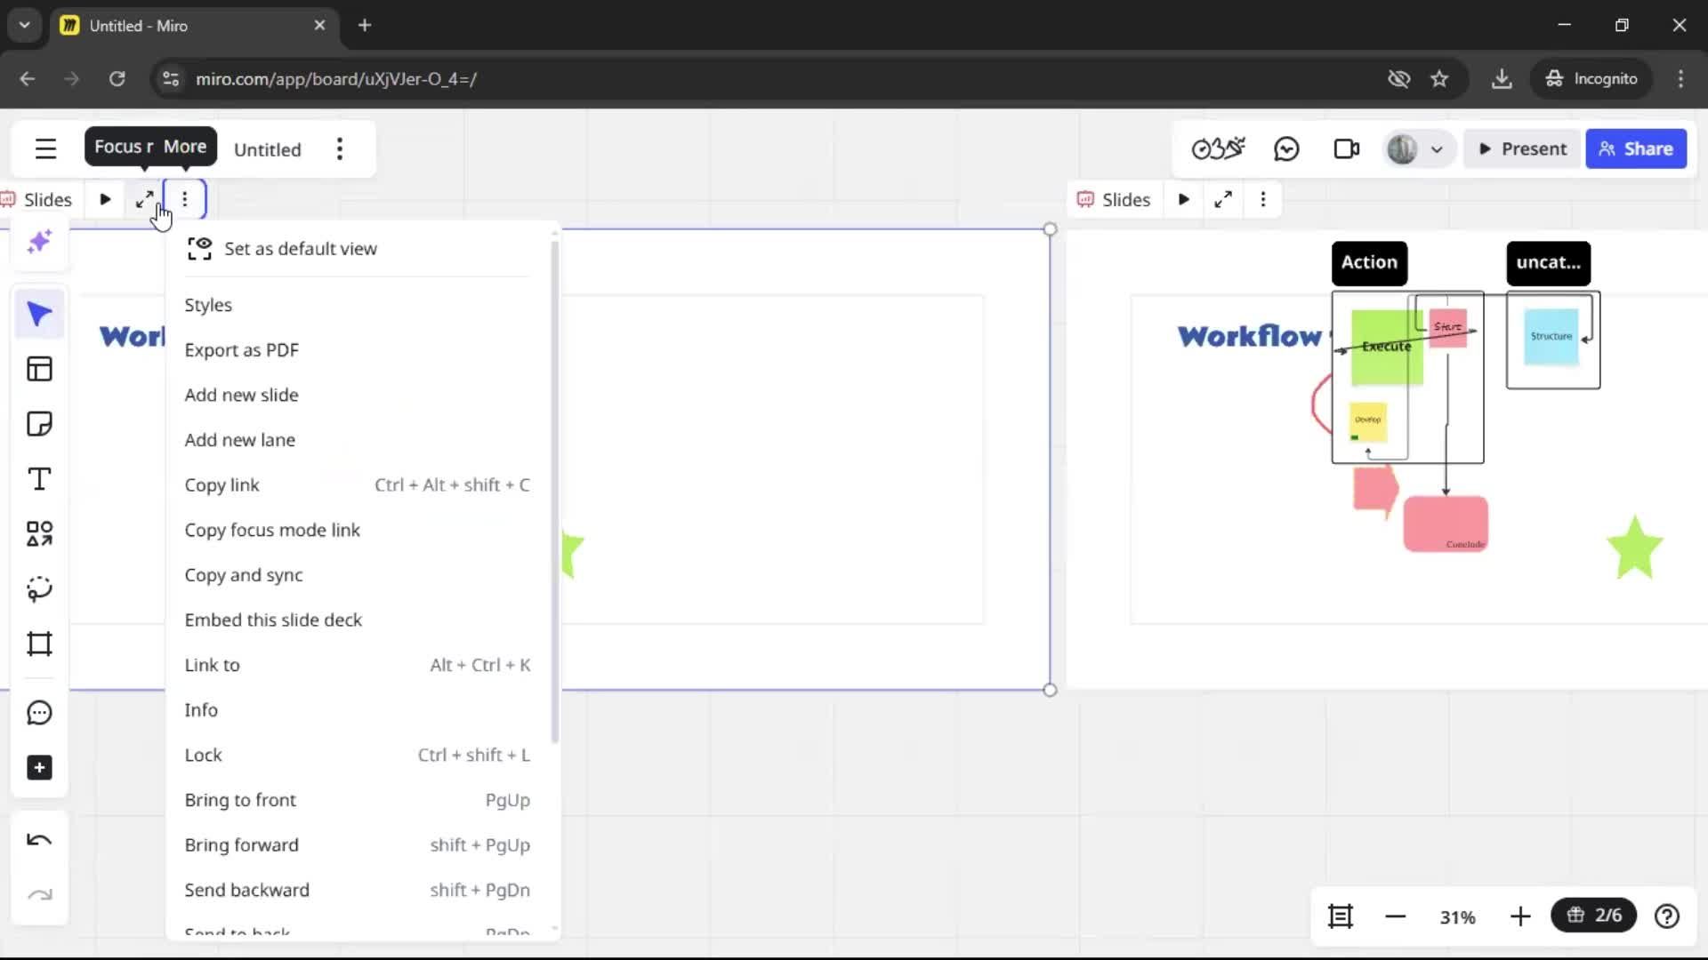1708x960 pixels.
Task: Open the right Slides More options
Action: (1263, 199)
